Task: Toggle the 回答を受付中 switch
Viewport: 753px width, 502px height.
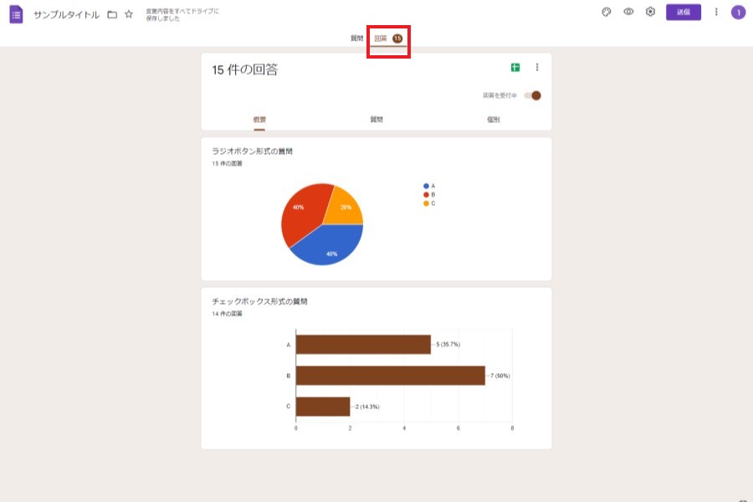Action: 532,95
